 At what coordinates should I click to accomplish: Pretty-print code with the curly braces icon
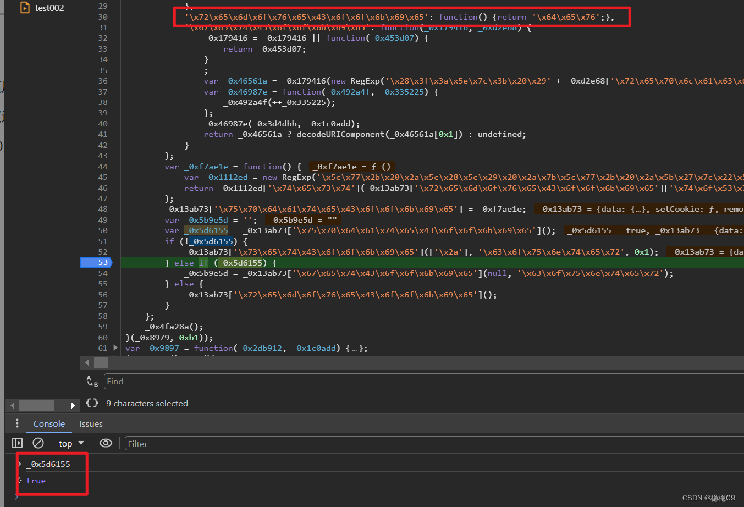tap(92, 403)
